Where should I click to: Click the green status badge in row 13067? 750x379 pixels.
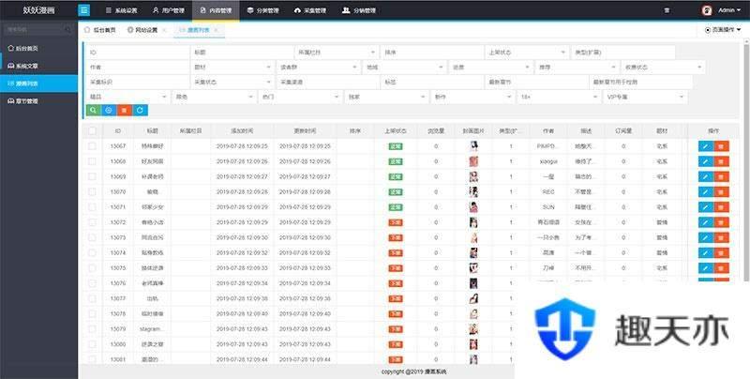click(x=396, y=146)
